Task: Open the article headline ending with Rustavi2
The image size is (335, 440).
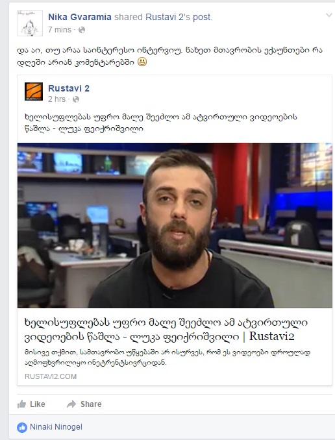Action: 166,330
